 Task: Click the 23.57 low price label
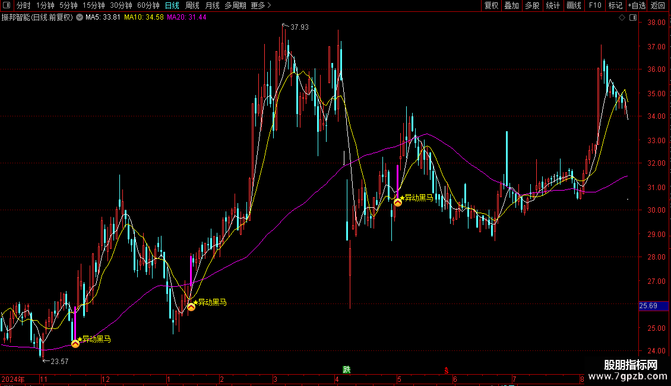pyautogui.click(x=59, y=362)
